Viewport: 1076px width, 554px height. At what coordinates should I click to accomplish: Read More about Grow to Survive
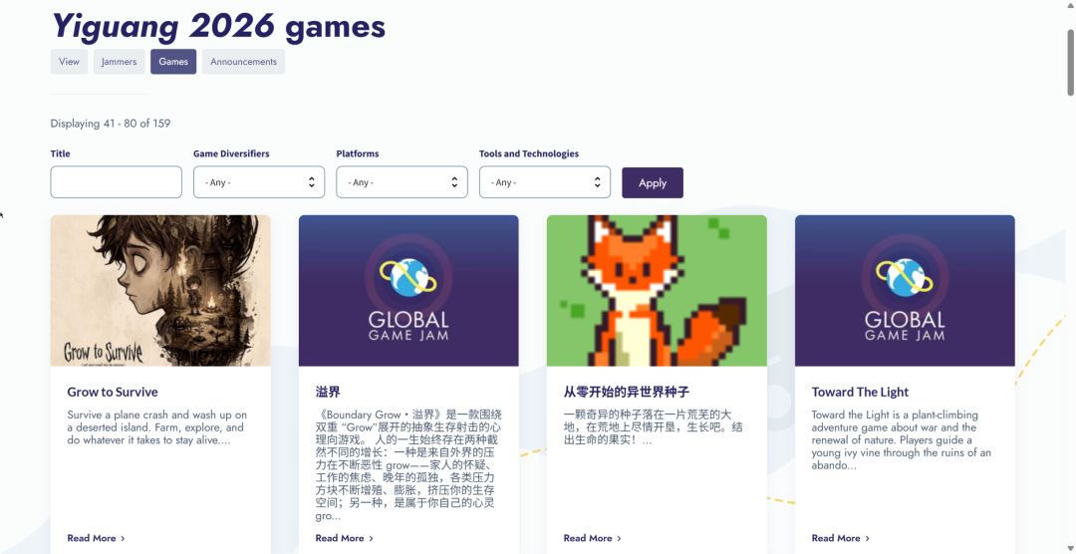coord(96,538)
